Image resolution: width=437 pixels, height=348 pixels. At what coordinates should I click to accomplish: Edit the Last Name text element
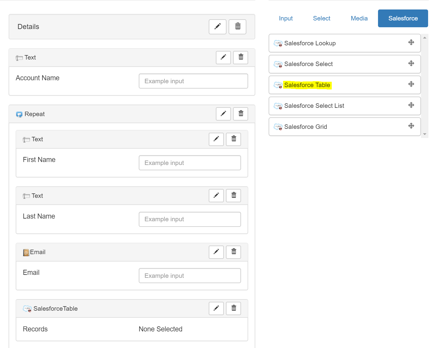[x=216, y=195]
